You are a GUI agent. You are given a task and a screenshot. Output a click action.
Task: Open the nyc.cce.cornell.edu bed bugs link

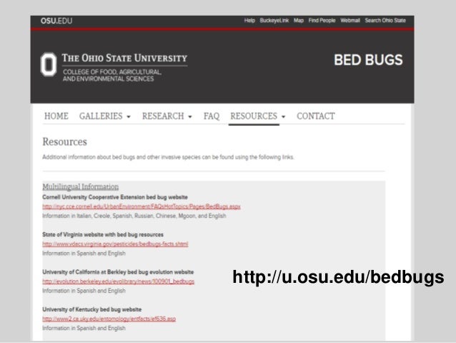point(142,207)
